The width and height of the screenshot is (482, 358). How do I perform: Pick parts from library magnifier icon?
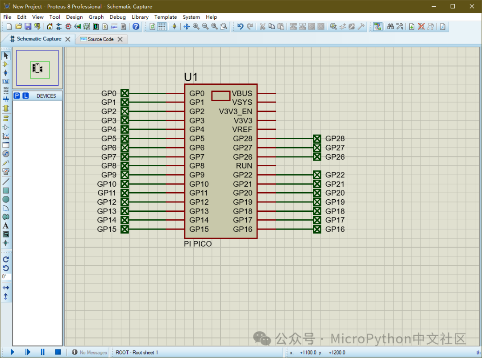coord(333,27)
